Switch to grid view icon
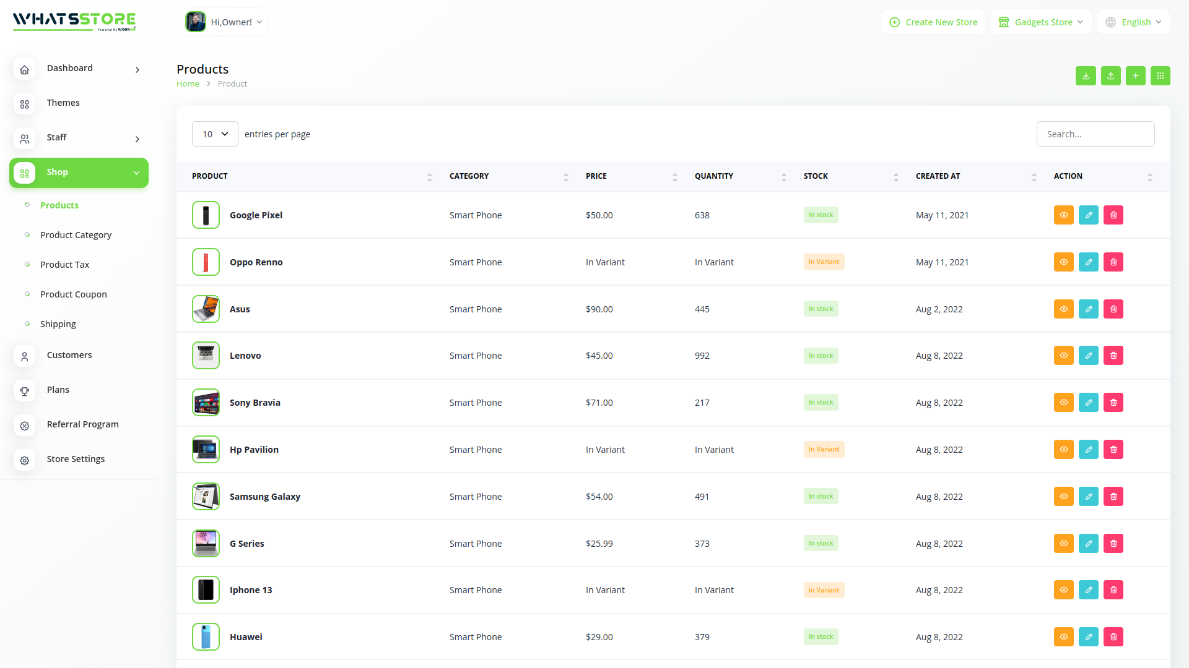The width and height of the screenshot is (1189, 668). pyautogui.click(x=1160, y=75)
